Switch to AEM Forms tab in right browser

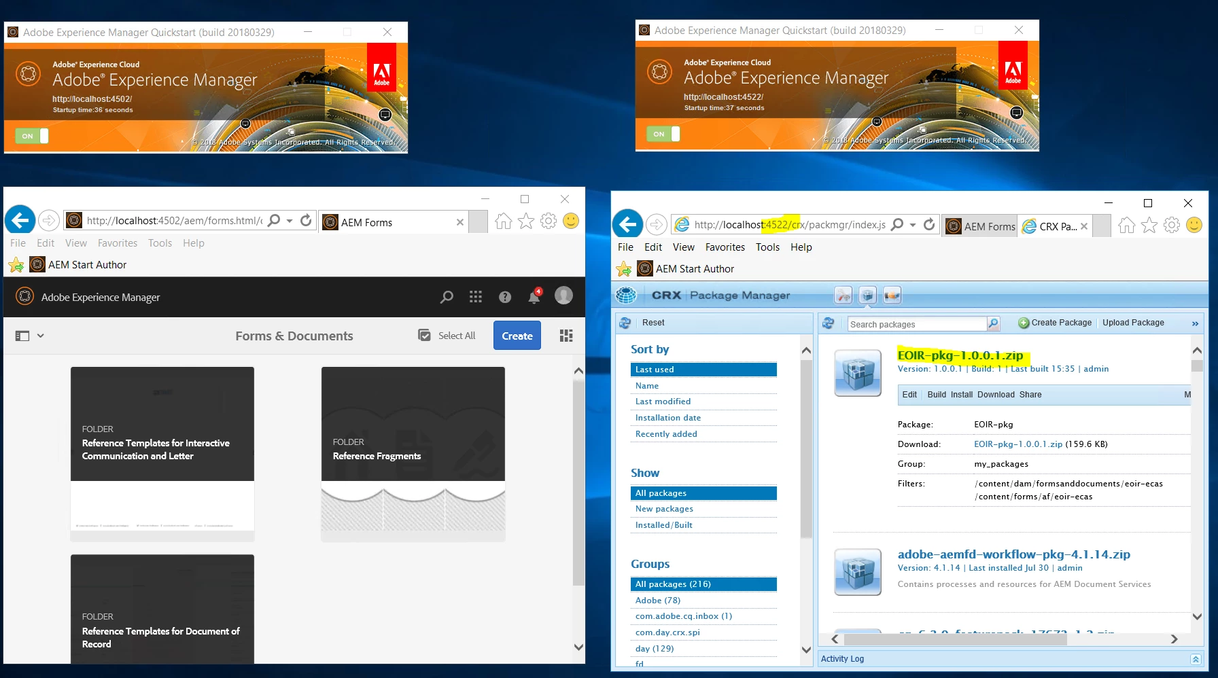(x=980, y=226)
